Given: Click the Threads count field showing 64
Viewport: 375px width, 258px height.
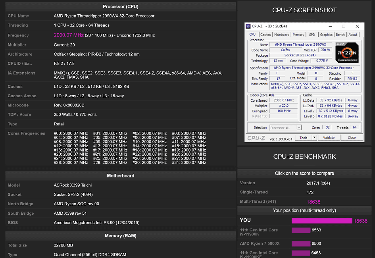Looking at the screenshot, I should point(354,127).
